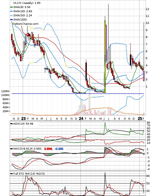The image size is (157, 196).
Task: Click the SMA(8) green legend swatch
Action: click(x=11, y=7)
